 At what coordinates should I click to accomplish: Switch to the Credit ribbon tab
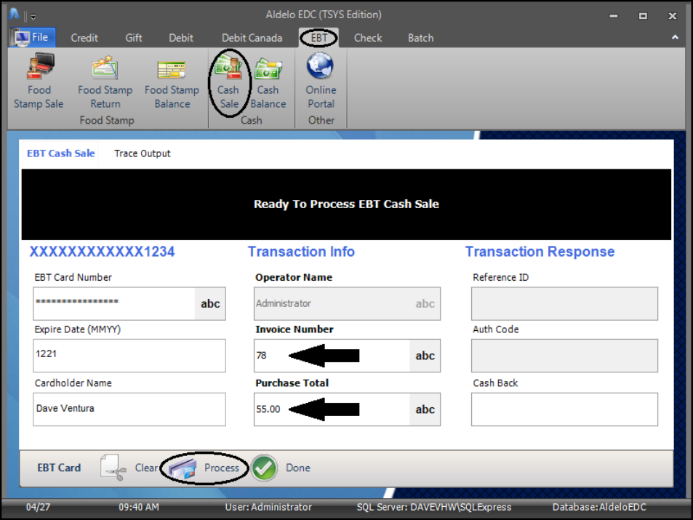tap(84, 38)
